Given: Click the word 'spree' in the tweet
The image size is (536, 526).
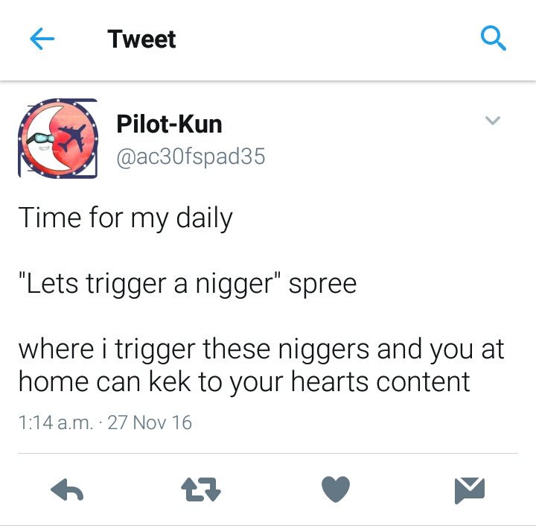Looking at the screenshot, I should point(322,285).
